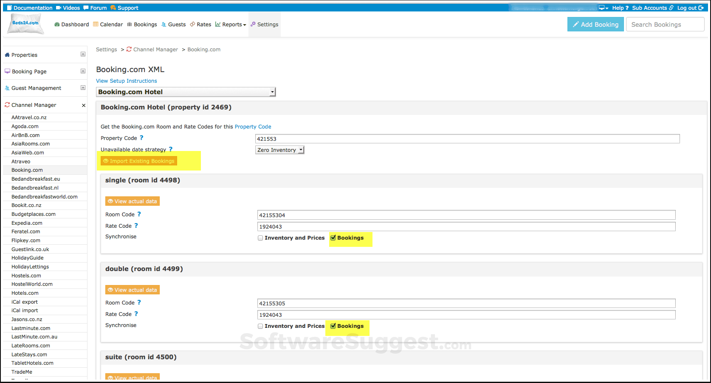Open the Zero Inventory strategy dropdown

(x=279, y=150)
